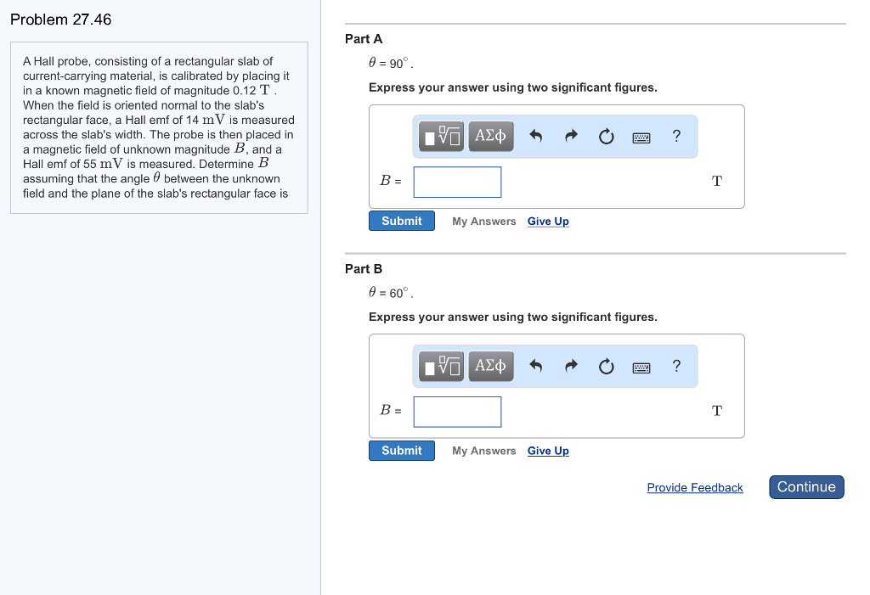Show keyboard shortcuts in Part A toolbar

(641, 136)
